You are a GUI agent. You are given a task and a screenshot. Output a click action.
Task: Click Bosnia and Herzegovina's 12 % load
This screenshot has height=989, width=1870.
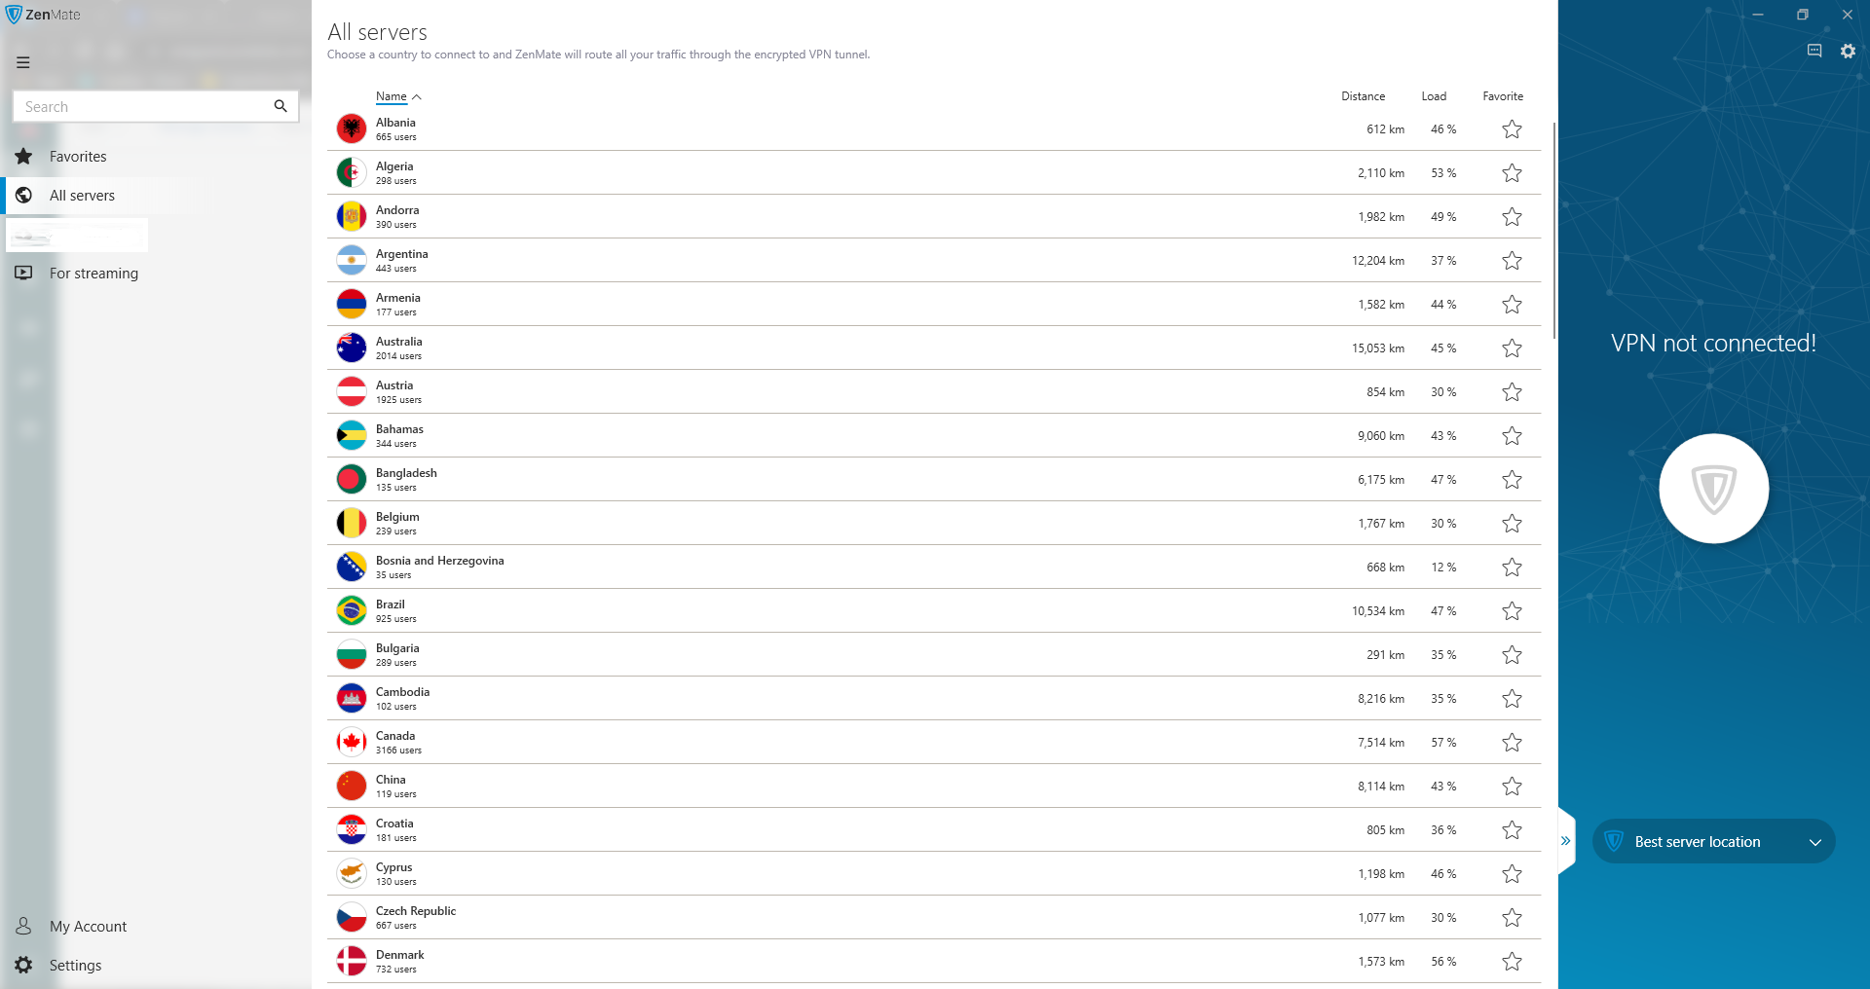tap(1443, 568)
